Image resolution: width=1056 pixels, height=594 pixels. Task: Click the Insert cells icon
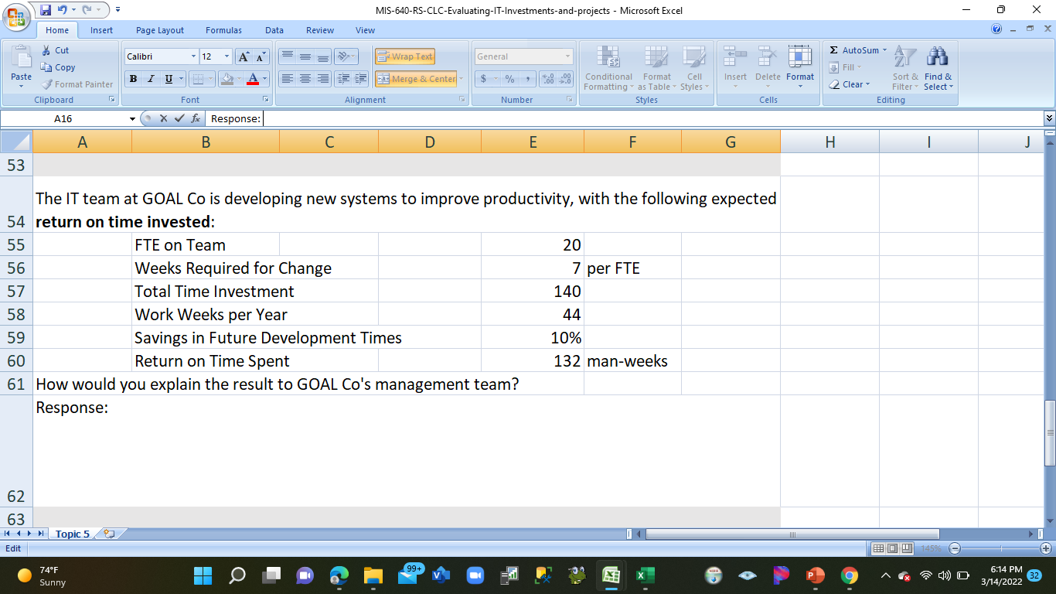click(x=735, y=58)
